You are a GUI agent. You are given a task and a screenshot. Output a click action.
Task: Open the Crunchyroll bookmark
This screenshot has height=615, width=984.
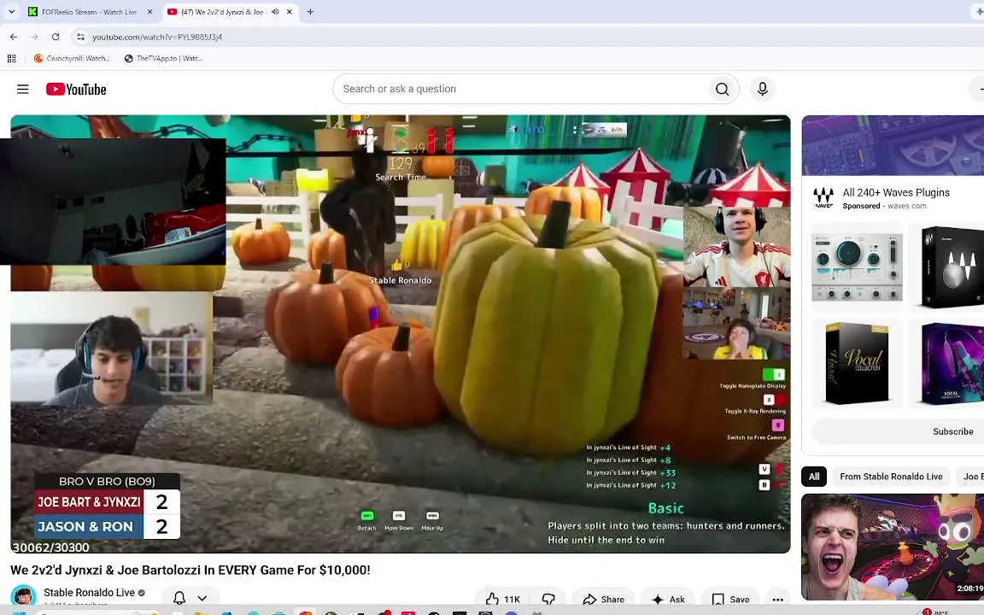click(x=72, y=58)
